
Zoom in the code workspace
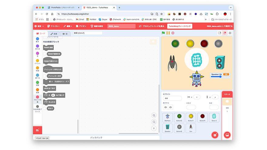point(154,115)
